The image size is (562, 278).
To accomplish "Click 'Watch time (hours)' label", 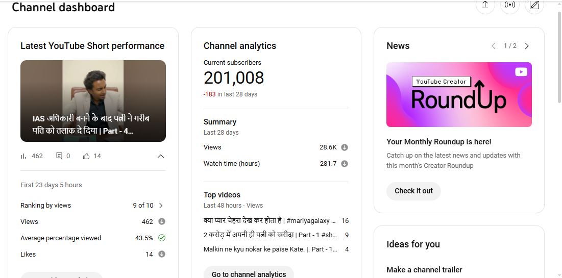I will [232, 164].
